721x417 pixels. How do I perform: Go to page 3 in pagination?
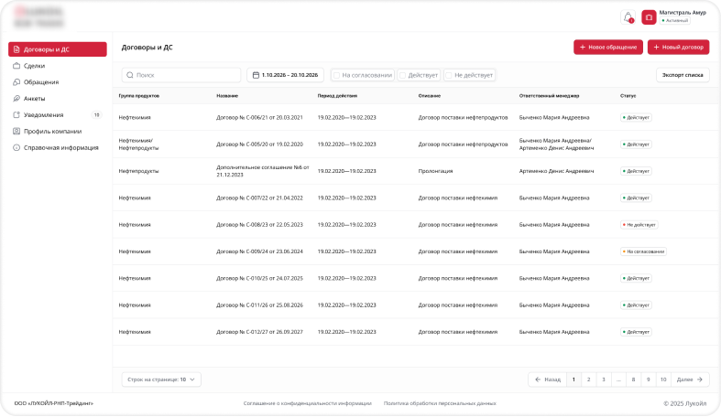pos(603,379)
